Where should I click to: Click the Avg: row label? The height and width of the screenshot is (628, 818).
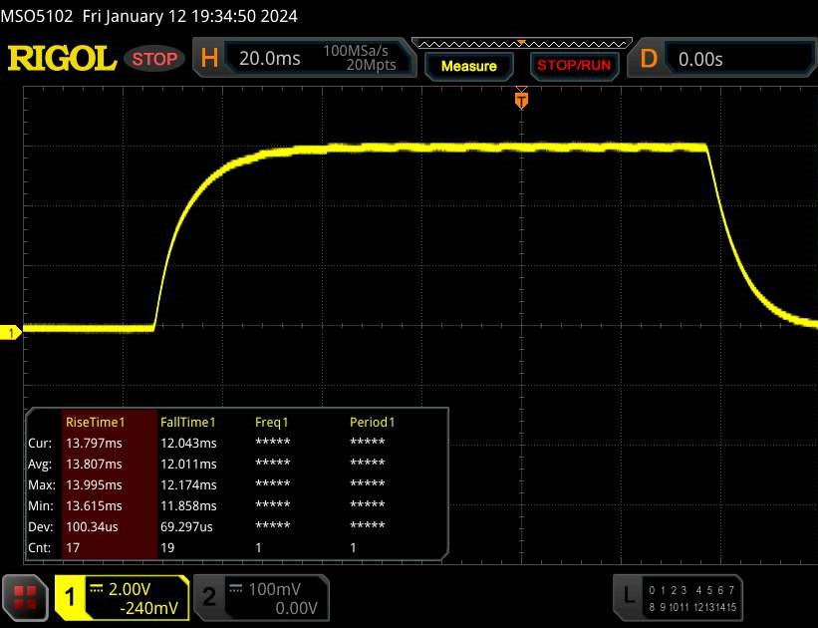pyautogui.click(x=40, y=465)
